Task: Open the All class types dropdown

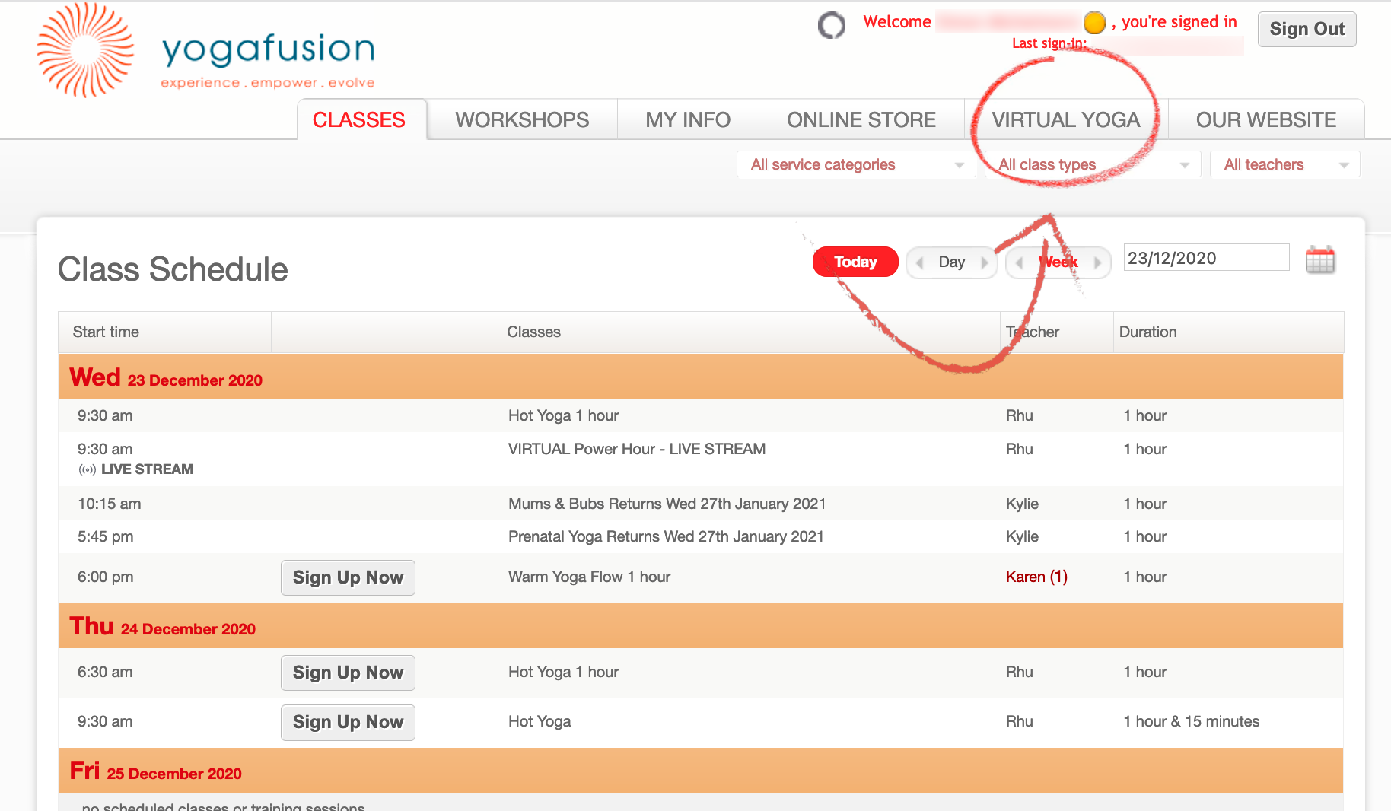Action: pos(1092,164)
